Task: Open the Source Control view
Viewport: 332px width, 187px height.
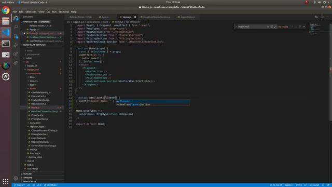Action: (16, 36)
